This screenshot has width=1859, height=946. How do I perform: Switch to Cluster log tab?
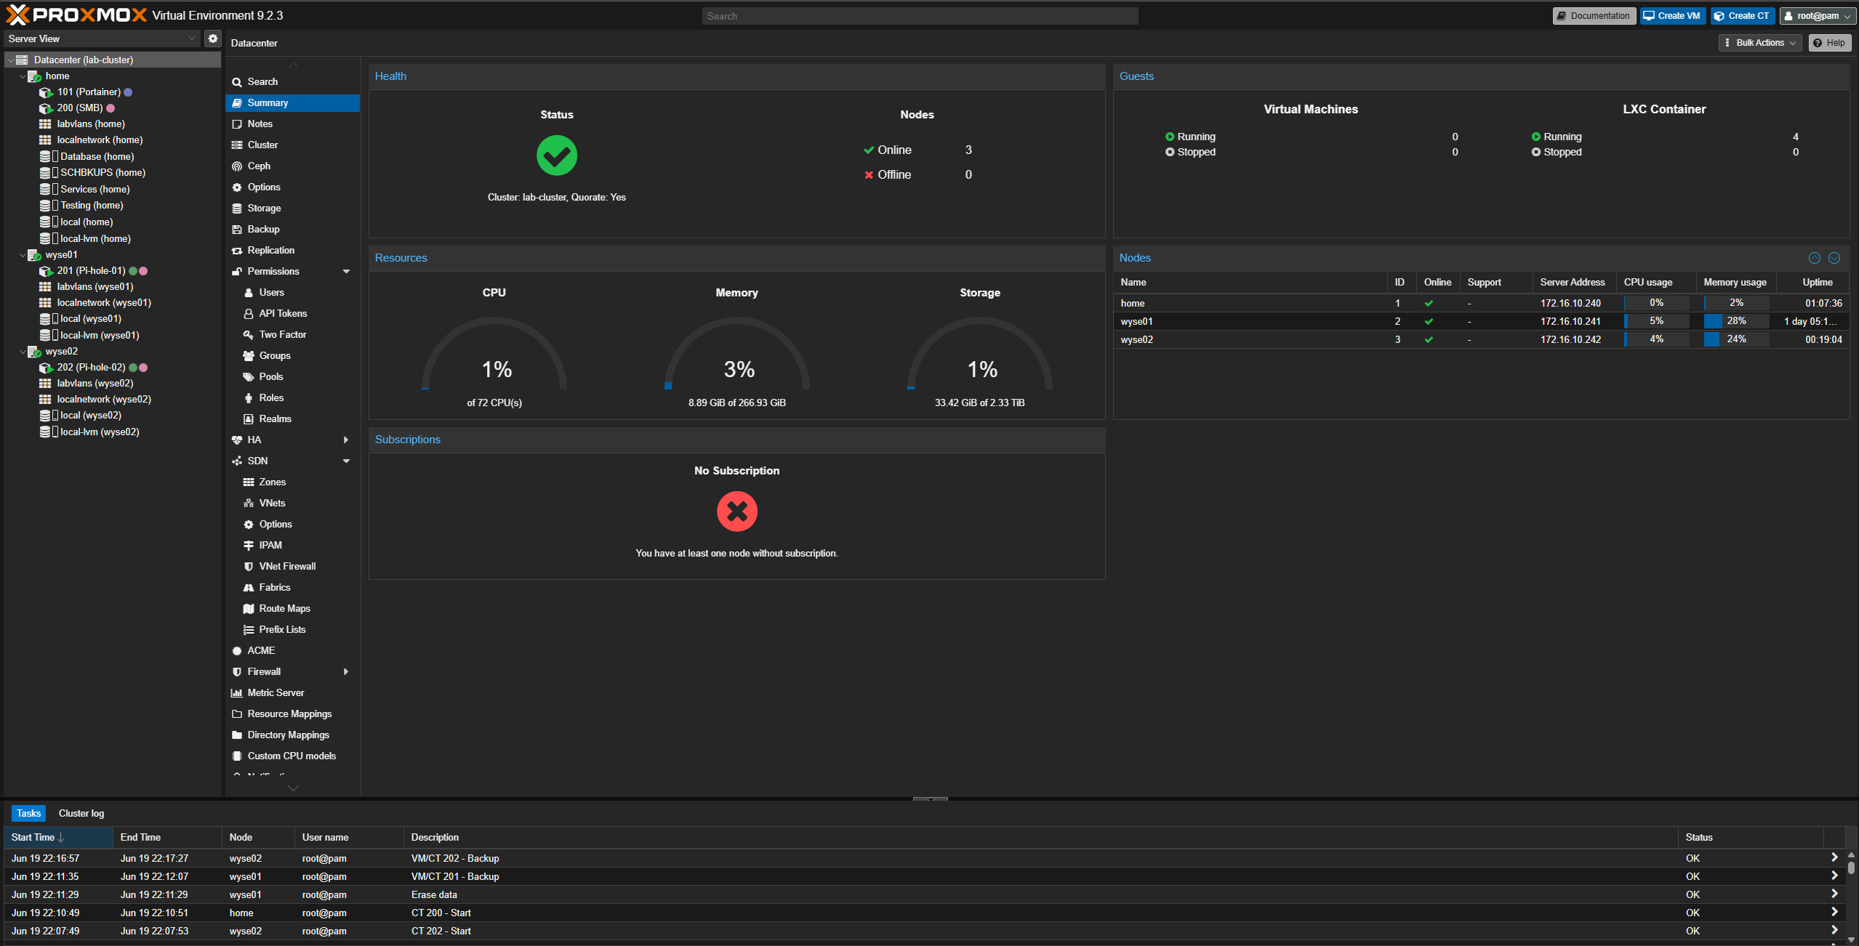(x=81, y=813)
